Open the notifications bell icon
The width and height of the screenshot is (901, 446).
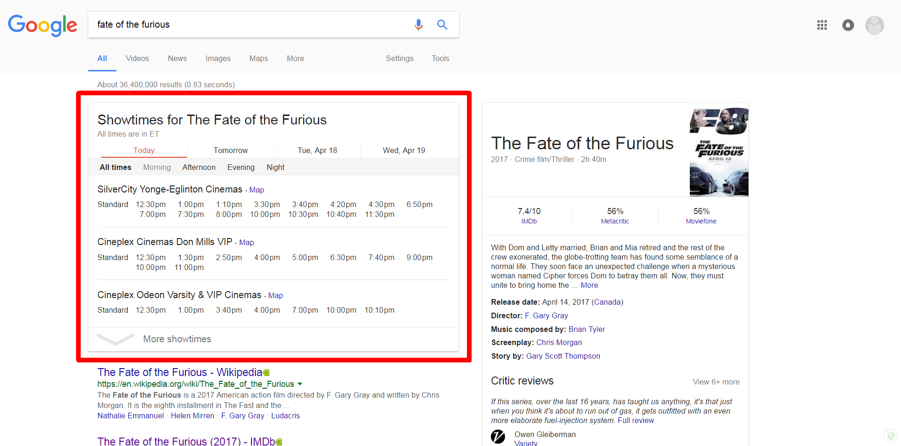coord(848,25)
